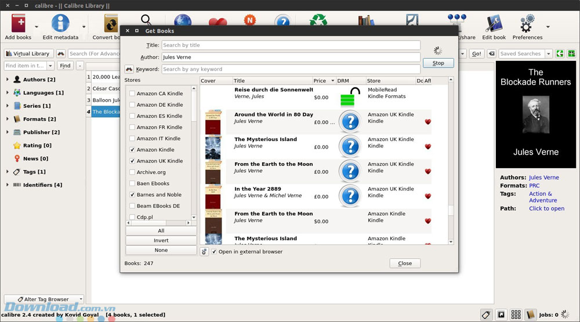The width and height of the screenshot is (580, 322).
Task: Click the Convert books toolbar icon
Action: coord(111,23)
